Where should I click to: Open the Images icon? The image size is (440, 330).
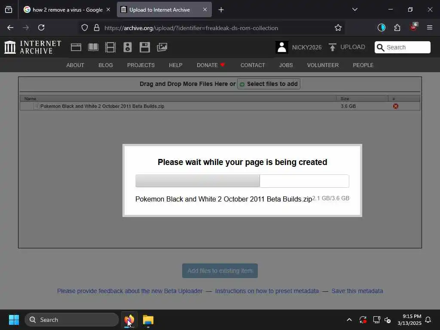pos(162,47)
